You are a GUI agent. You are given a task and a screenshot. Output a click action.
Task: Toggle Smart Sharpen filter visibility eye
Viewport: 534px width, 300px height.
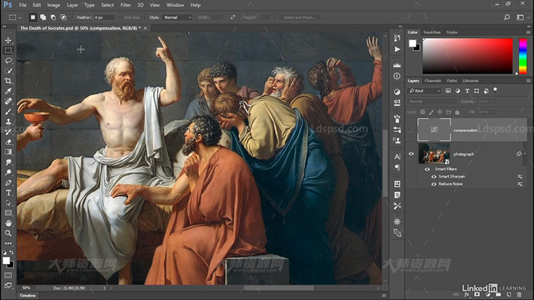pos(434,177)
